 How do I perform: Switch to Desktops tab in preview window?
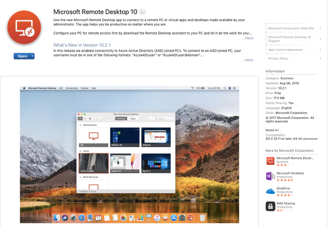[121, 118]
